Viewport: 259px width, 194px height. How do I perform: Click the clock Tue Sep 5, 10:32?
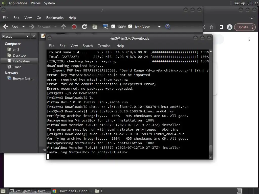[x=245, y=3]
